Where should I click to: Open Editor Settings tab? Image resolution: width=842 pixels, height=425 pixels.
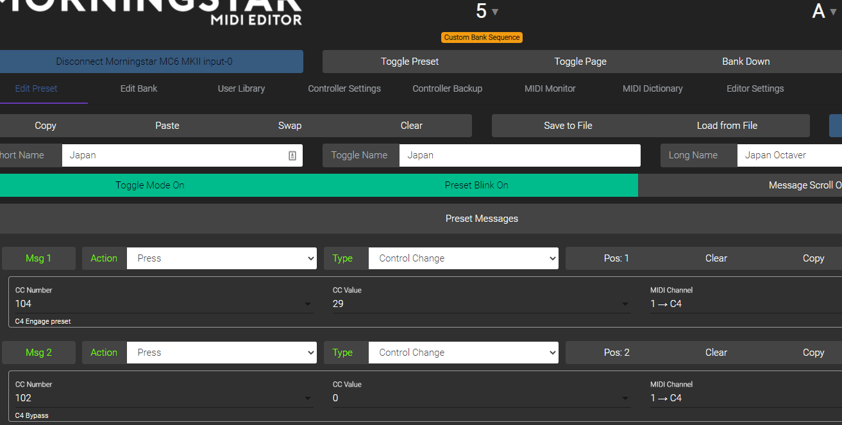pos(755,88)
